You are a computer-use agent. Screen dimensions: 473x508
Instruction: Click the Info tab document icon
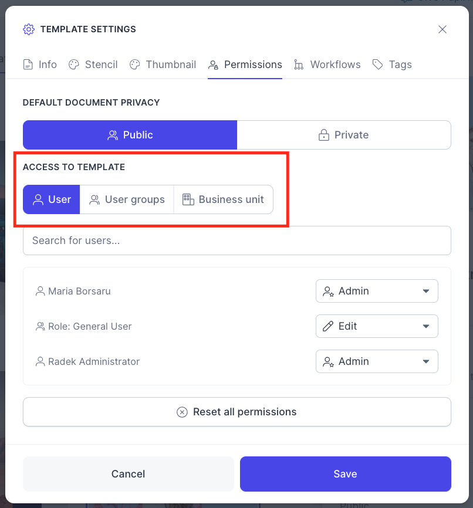point(28,65)
